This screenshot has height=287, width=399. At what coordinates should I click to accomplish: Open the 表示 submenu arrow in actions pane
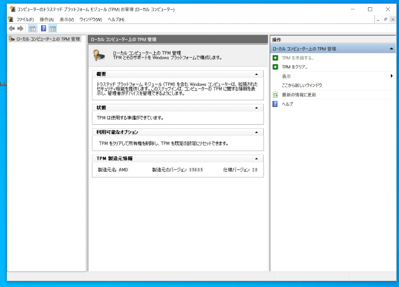coord(392,76)
